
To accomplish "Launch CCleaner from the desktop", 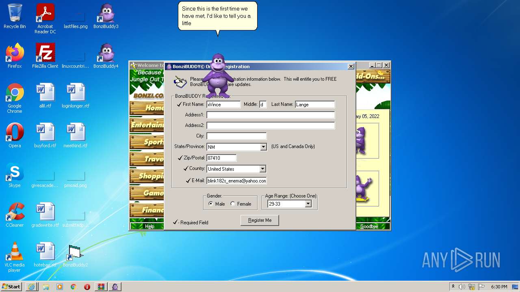I will [15, 215].
